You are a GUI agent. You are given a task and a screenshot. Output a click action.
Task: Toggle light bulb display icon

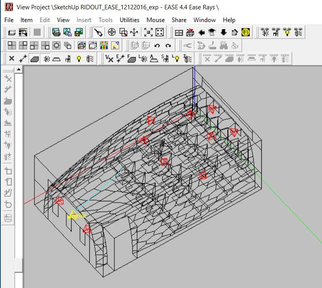coord(79,59)
